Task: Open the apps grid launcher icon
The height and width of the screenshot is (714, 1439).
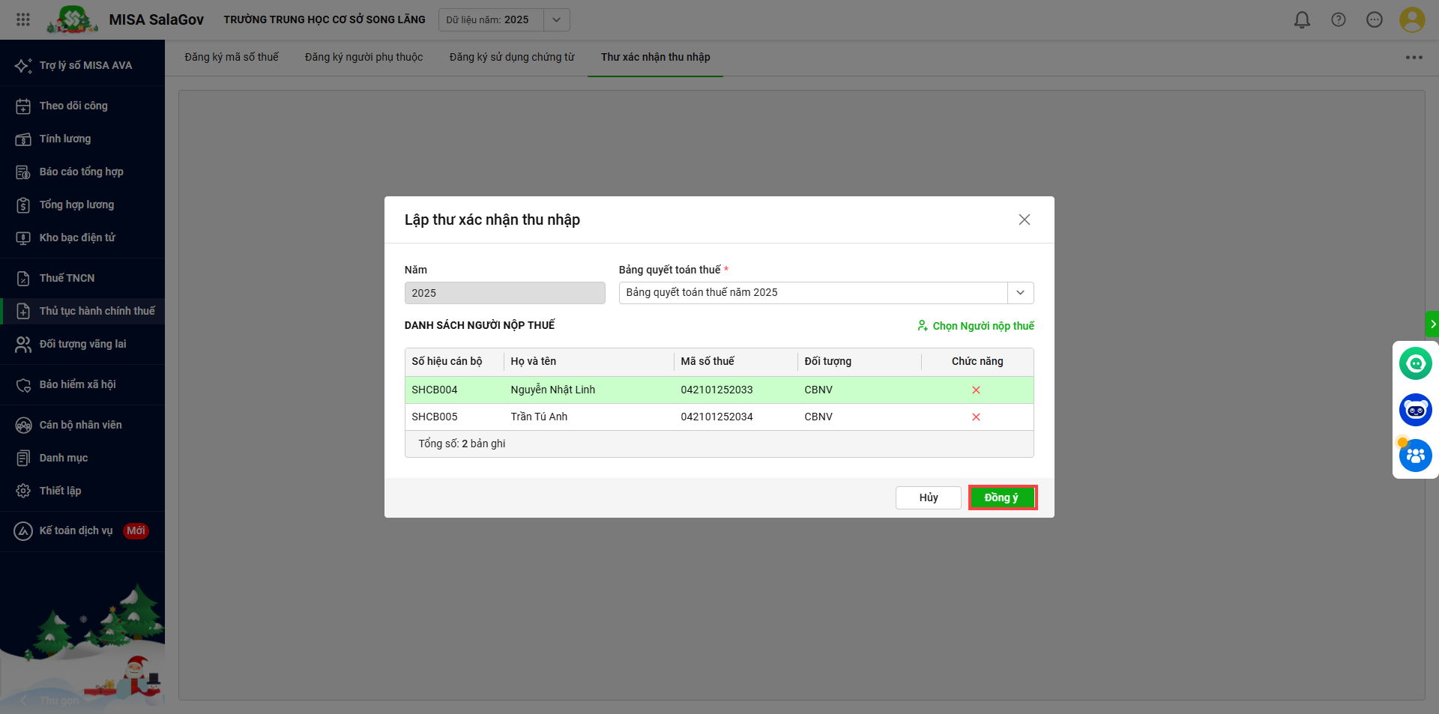Action: pos(23,20)
